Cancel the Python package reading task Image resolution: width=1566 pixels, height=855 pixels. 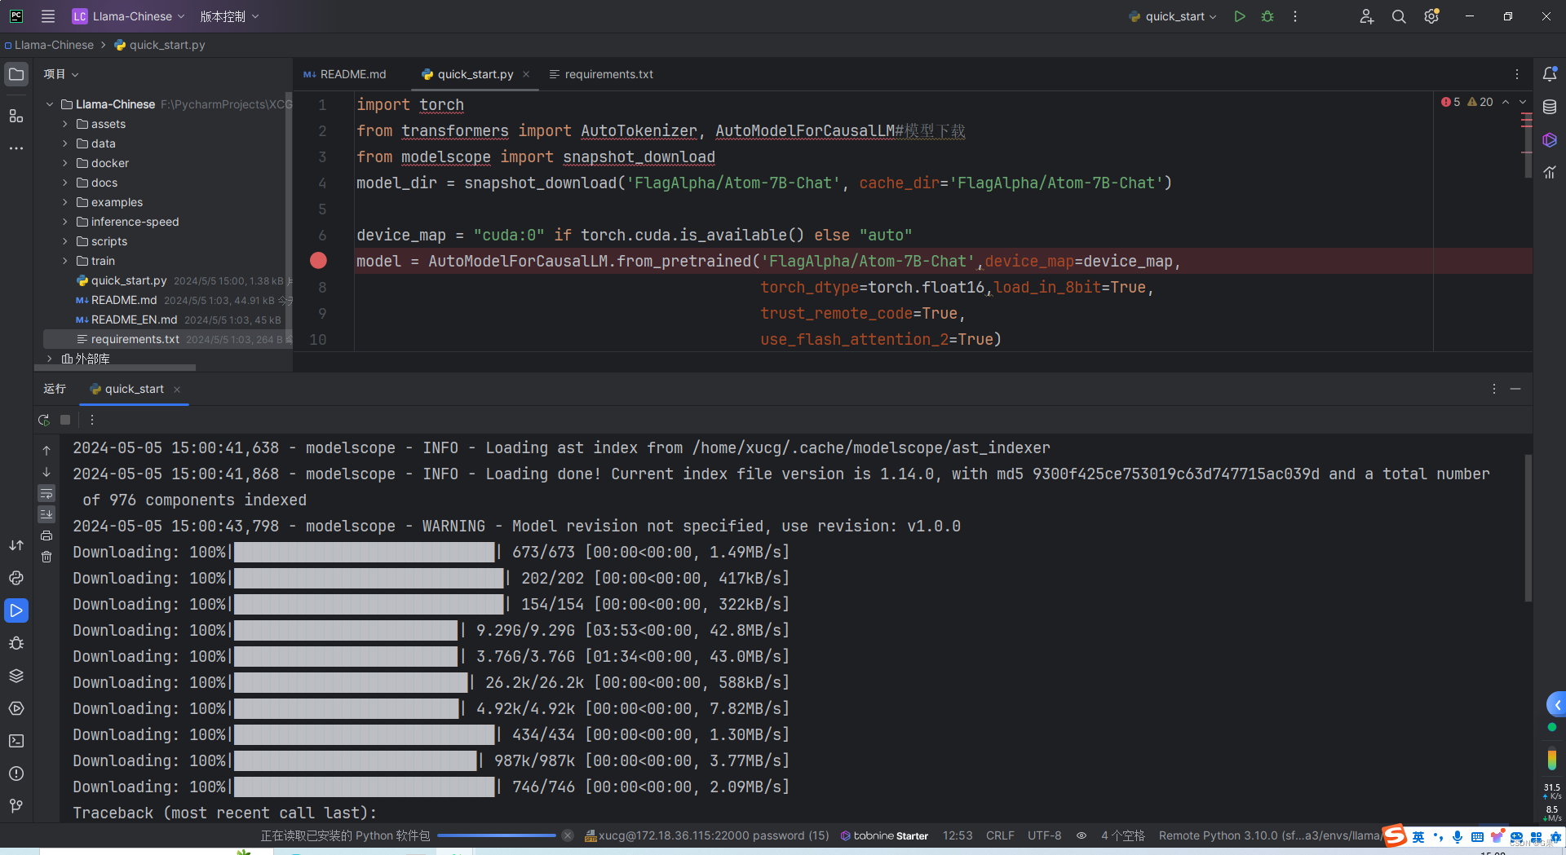[568, 835]
